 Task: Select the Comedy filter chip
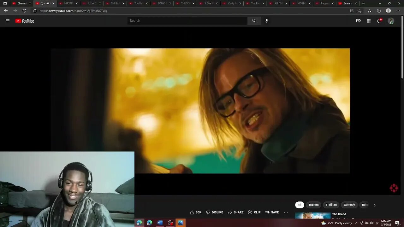tap(349, 205)
